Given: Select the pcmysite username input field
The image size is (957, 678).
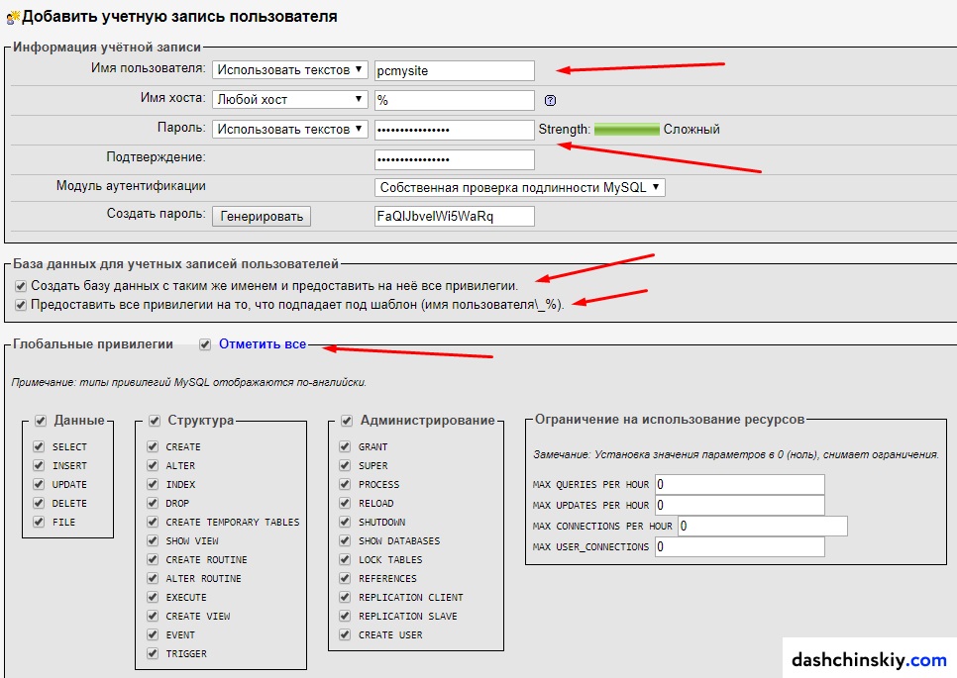Looking at the screenshot, I should 454,70.
